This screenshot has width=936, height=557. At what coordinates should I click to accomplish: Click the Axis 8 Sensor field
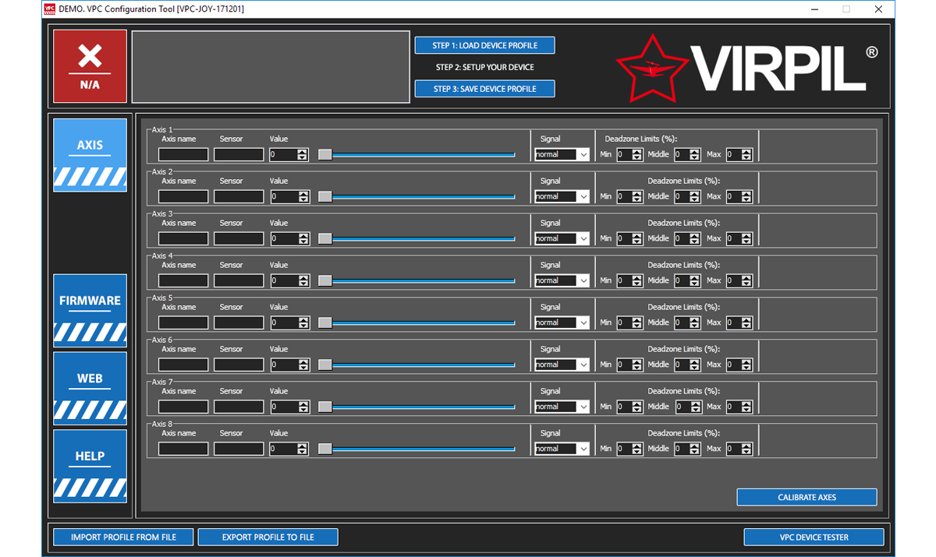click(239, 449)
